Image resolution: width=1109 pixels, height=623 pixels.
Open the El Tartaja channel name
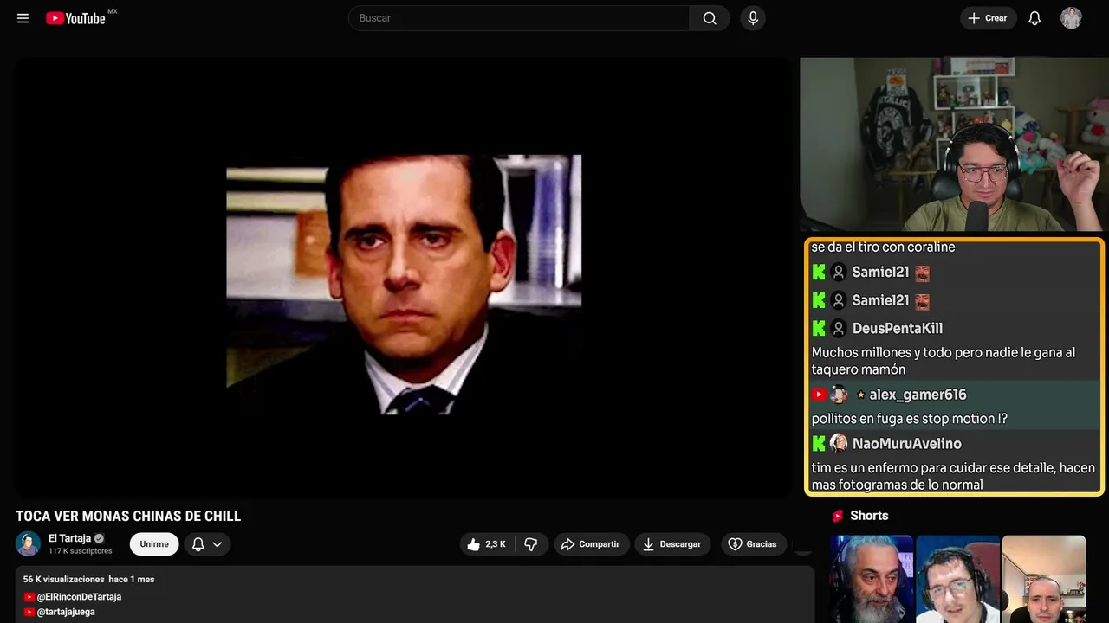click(x=69, y=538)
